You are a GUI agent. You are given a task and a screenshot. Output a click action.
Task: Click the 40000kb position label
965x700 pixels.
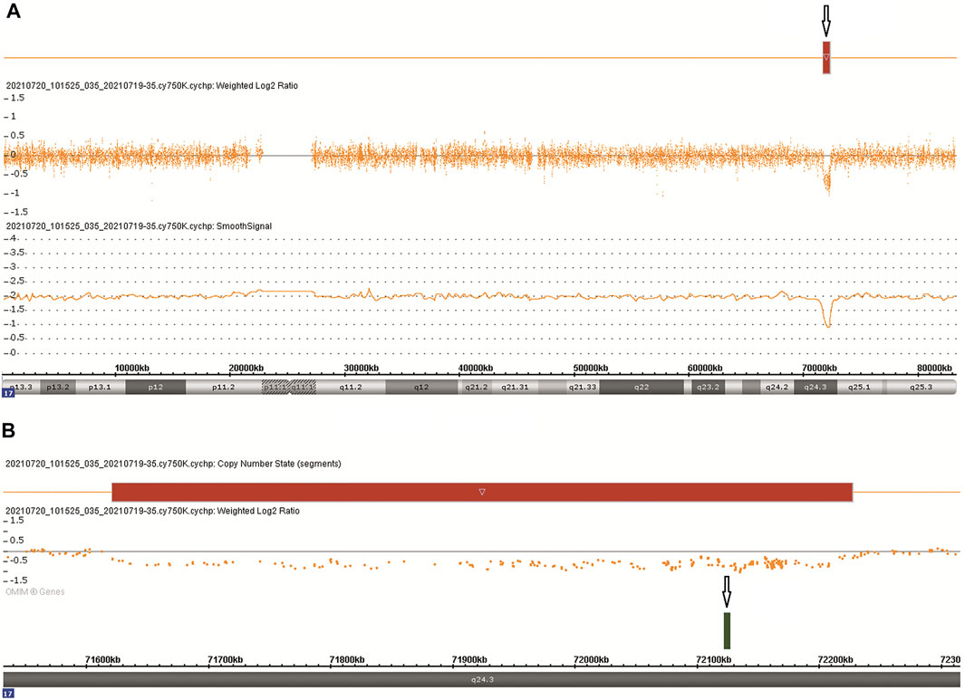(476, 368)
